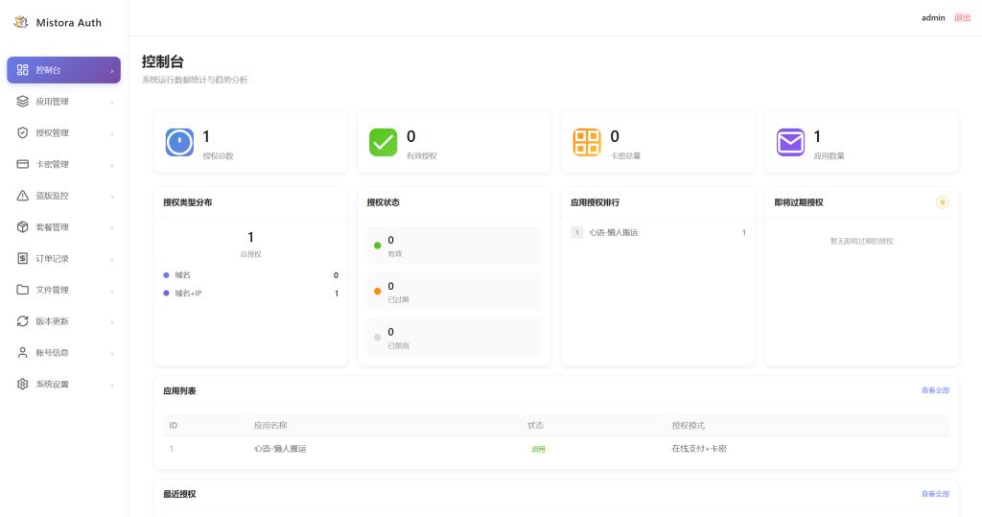Viewport: 982px width, 517px height.
Task: Click the blue dot legend for 域名
Action: click(x=166, y=275)
